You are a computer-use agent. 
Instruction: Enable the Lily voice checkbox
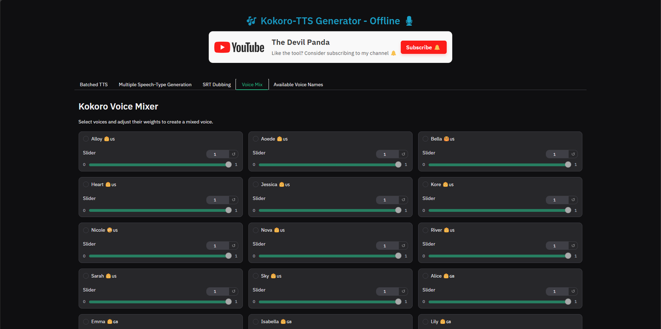426,322
